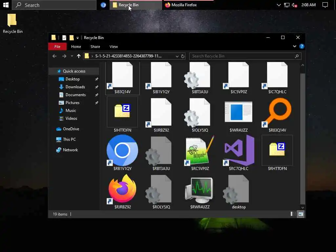
Task: Open the Windows Start menu
Action: (6, 5)
